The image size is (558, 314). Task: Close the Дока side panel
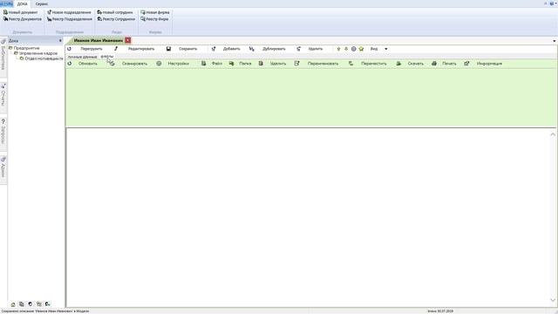[60, 41]
